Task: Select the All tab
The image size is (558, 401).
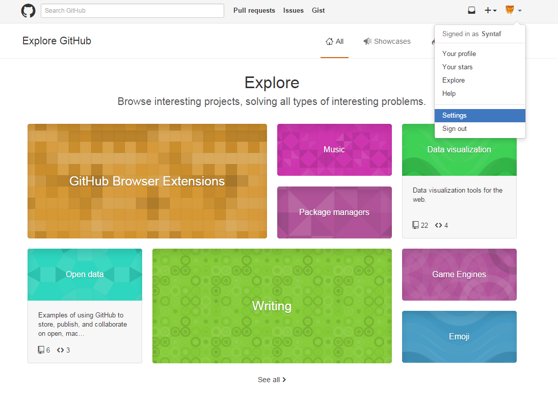Action: (x=334, y=42)
